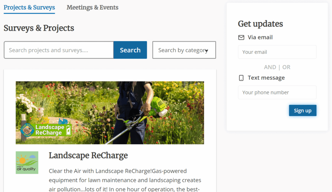Click the blue tractor icon on the banner badge
Viewport: 332px width, 192px height.
tap(63, 122)
